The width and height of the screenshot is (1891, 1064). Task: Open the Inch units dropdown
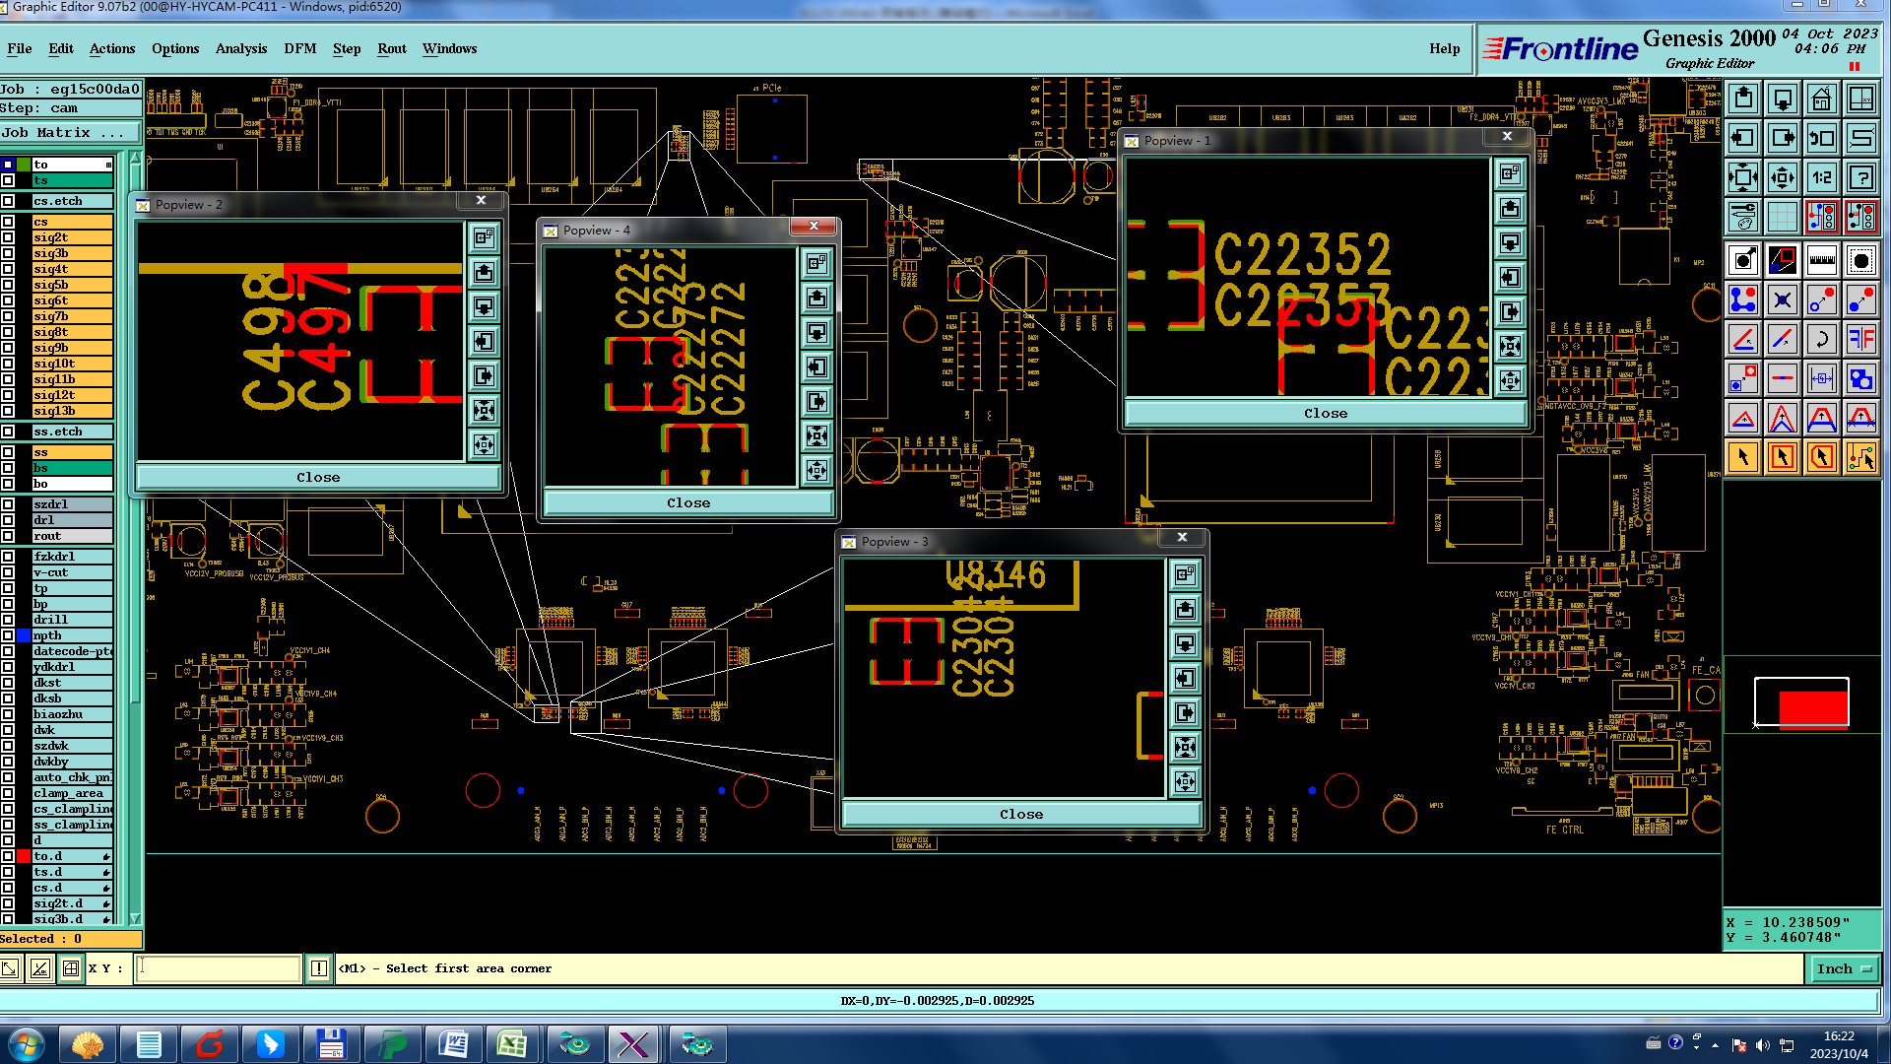pyautogui.click(x=1843, y=969)
